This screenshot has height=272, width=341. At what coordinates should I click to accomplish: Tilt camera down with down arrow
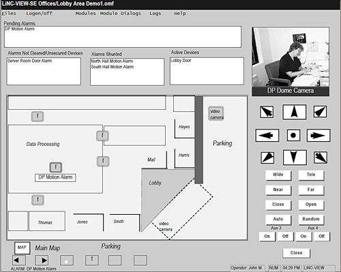pos(295,157)
